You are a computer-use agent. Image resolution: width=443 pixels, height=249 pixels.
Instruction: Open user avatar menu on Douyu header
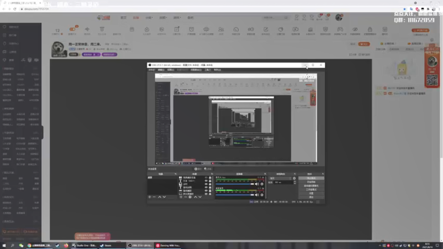339,18
